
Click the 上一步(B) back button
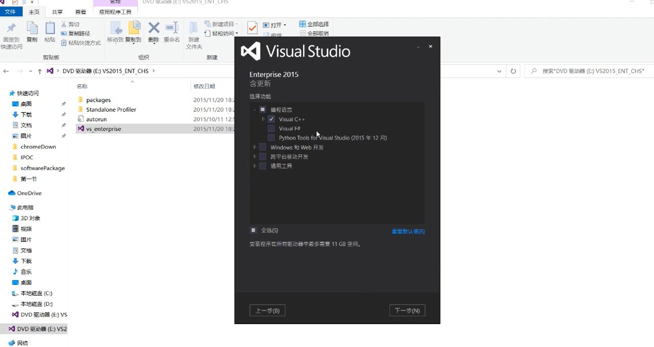coord(267,310)
